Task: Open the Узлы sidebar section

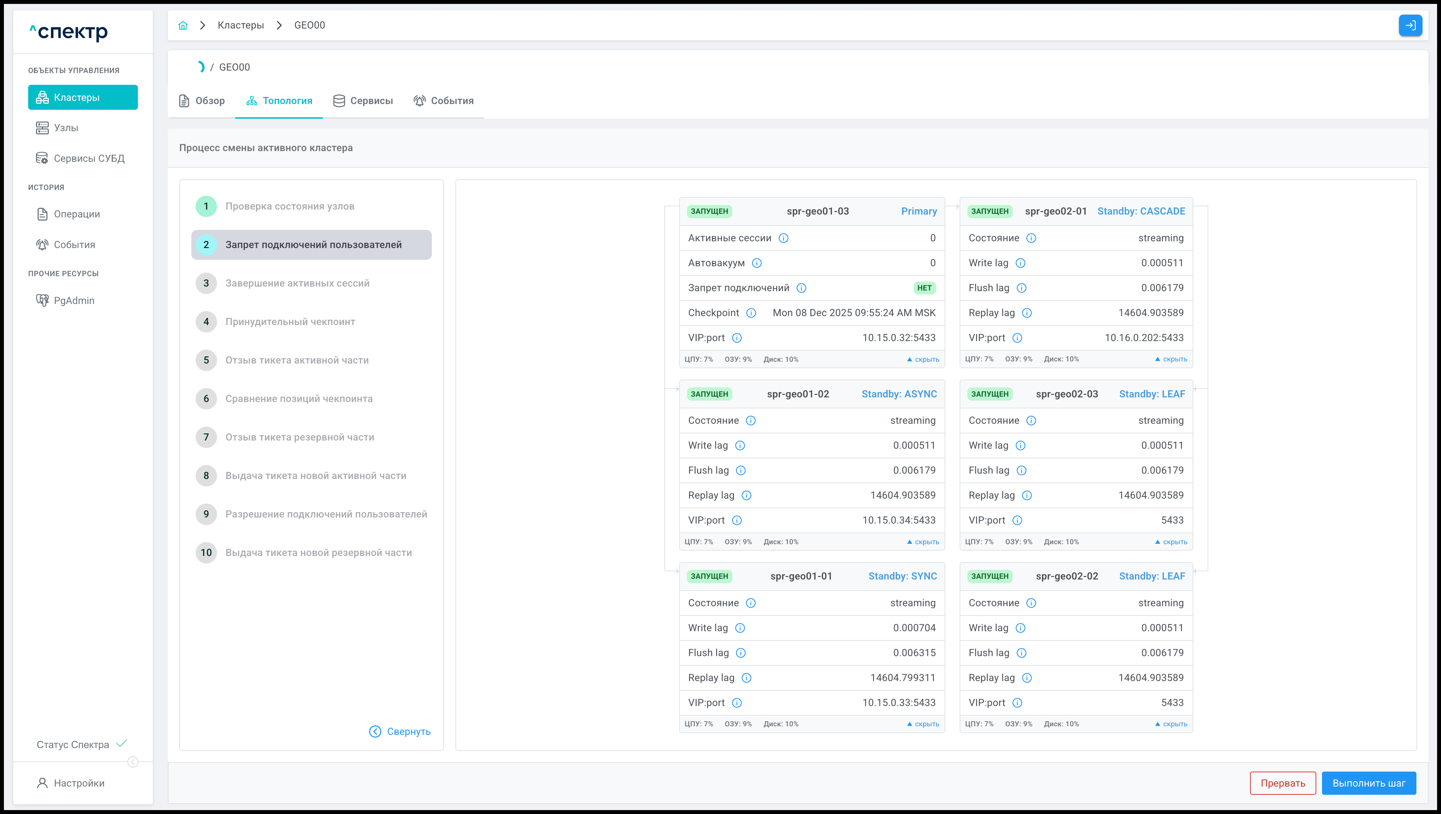Action: point(66,128)
